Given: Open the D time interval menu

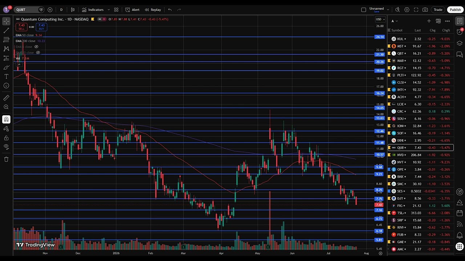Looking at the screenshot, I should [61, 10].
